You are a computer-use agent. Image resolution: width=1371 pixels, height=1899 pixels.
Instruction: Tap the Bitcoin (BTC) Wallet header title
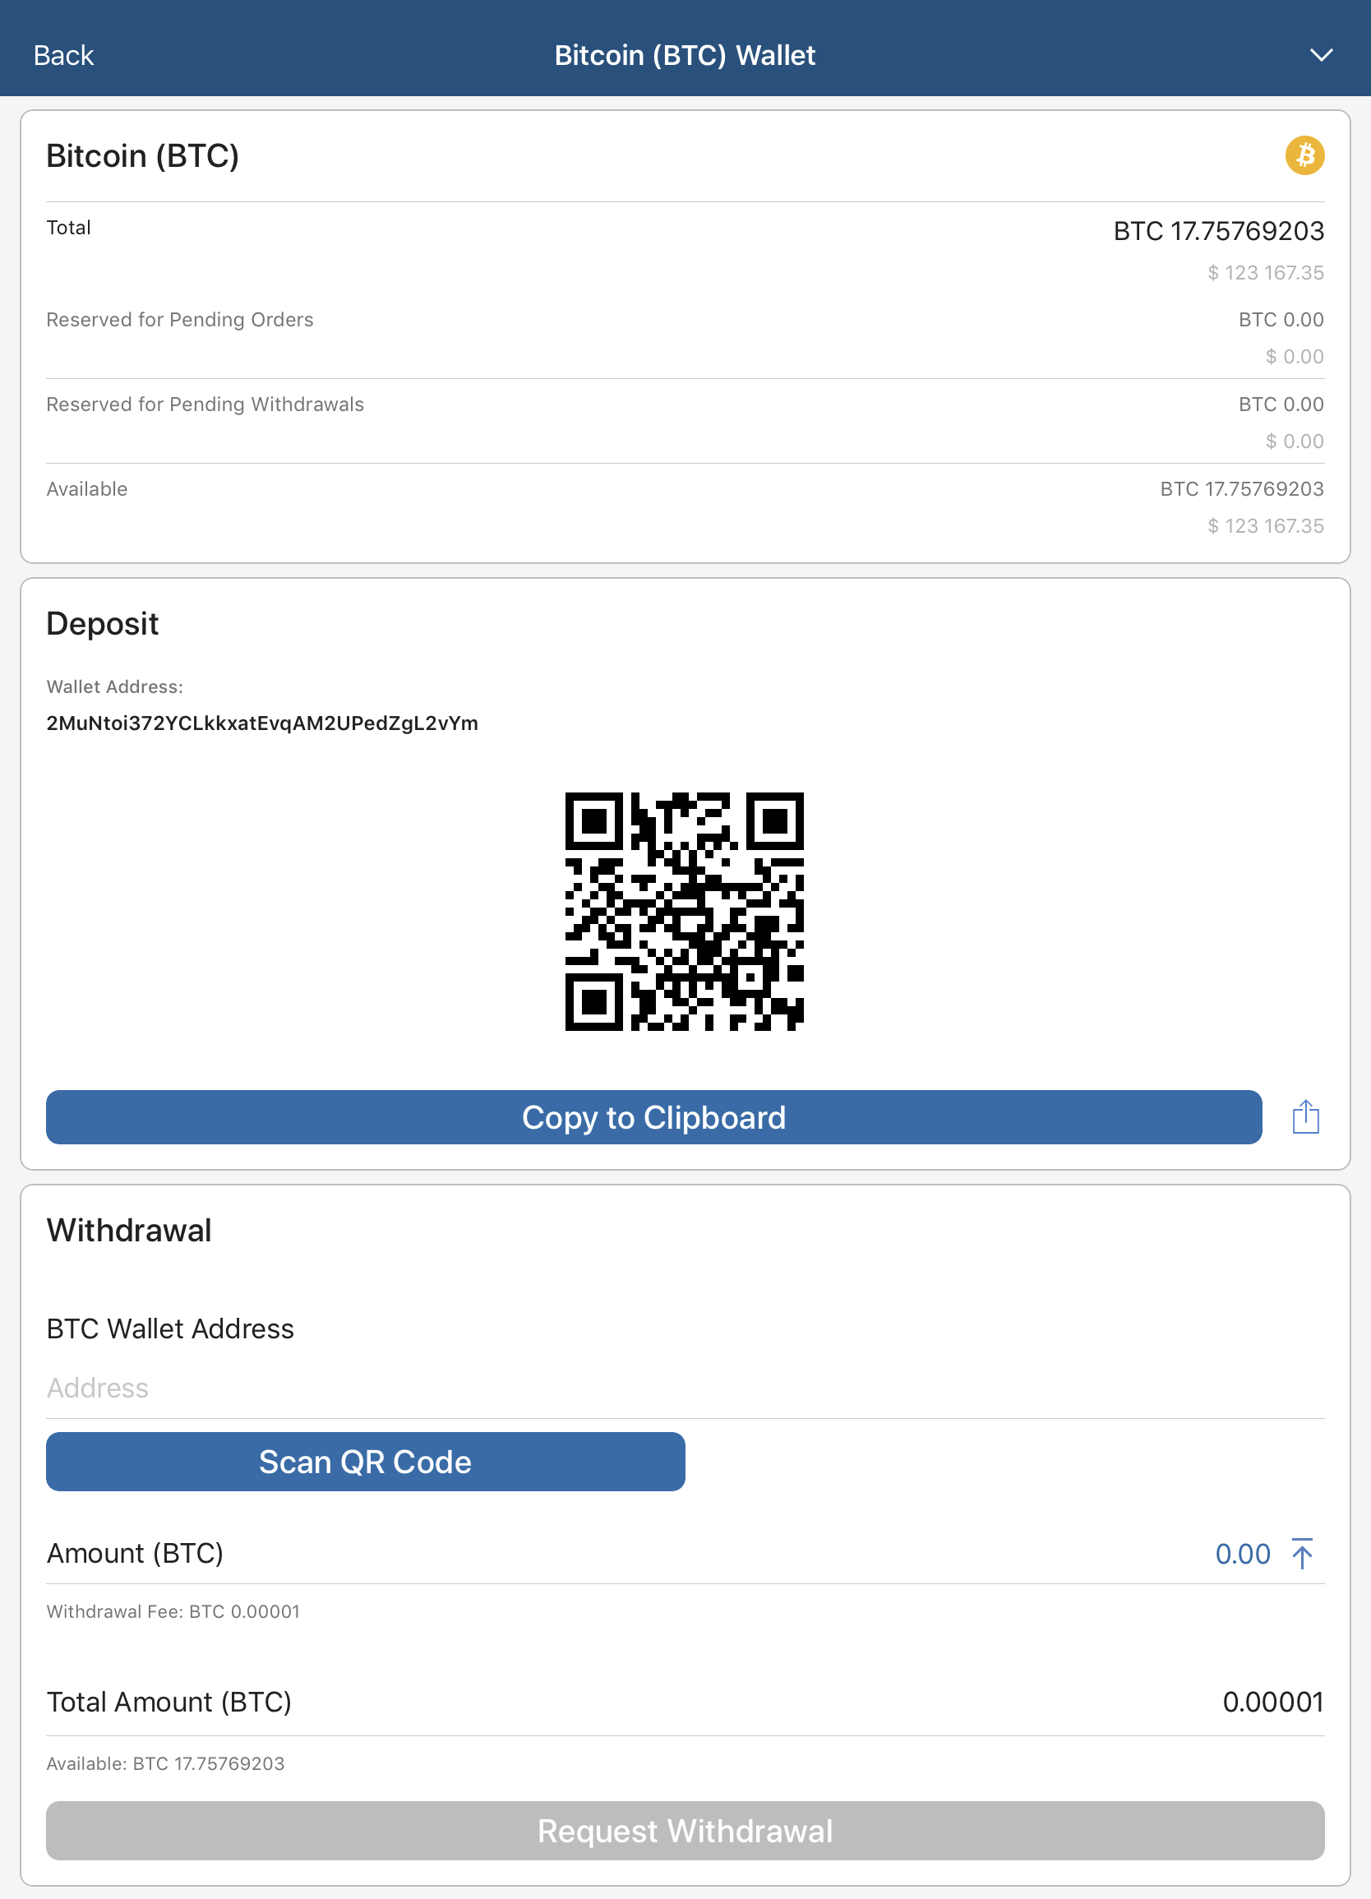tap(685, 55)
